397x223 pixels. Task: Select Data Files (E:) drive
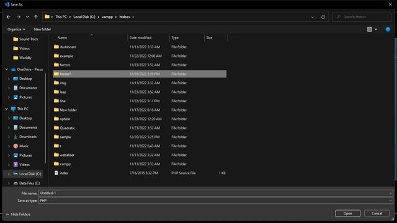(x=29, y=183)
